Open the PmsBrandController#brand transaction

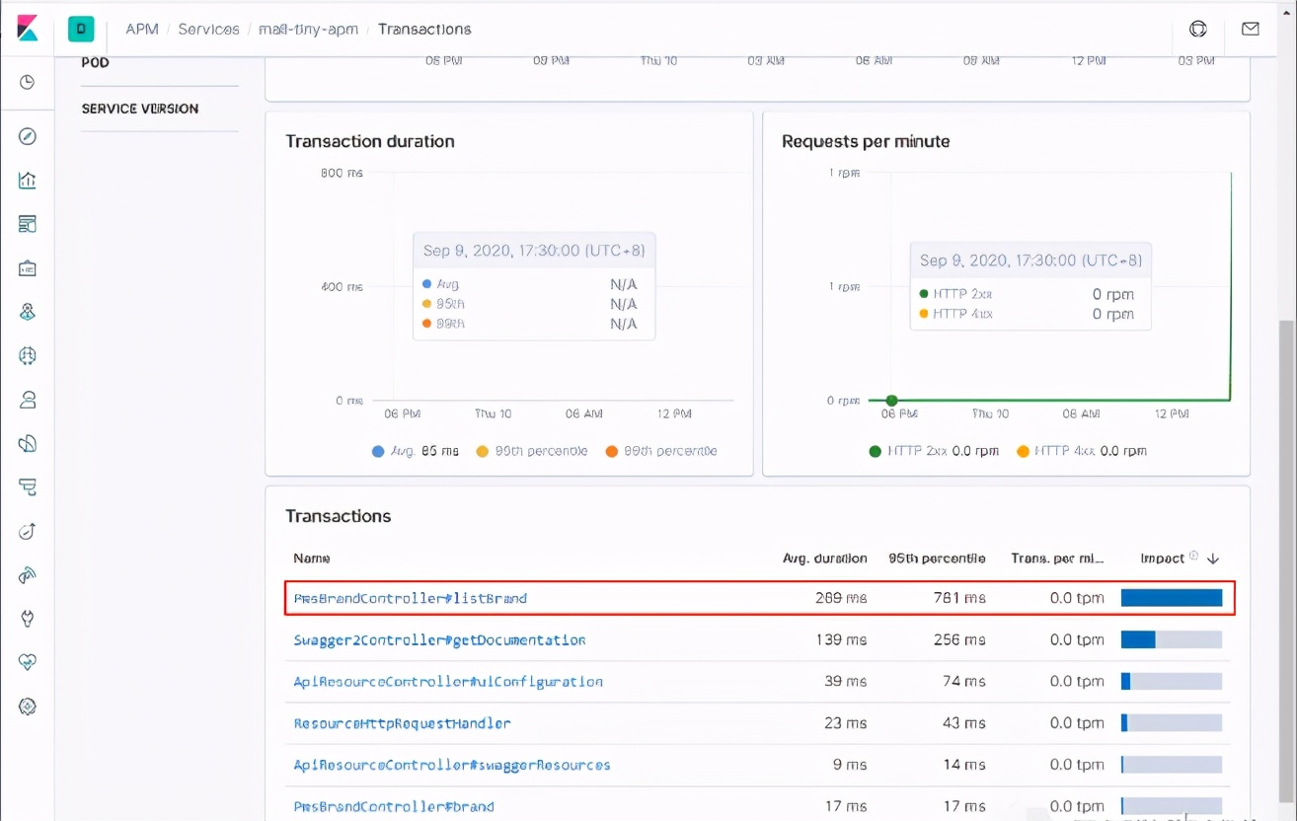[x=394, y=806]
